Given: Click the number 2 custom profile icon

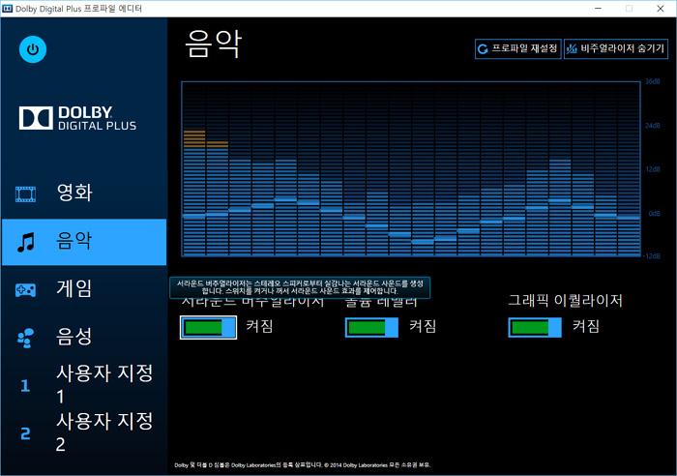Looking at the screenshot, I should [x=25, y=433].
